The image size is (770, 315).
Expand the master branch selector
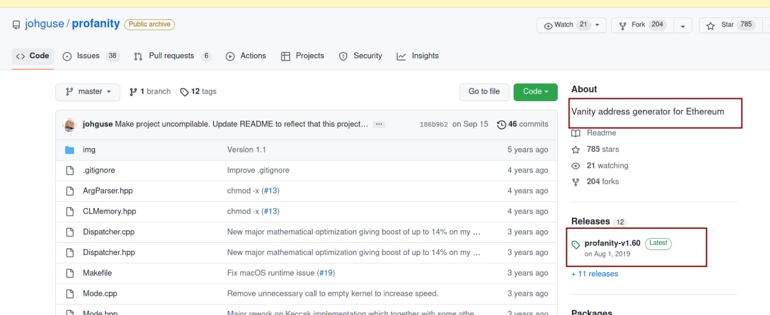click(x=88, y=92)
